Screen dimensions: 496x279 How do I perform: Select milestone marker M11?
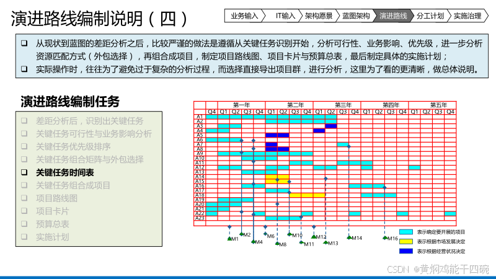point(301,242)
